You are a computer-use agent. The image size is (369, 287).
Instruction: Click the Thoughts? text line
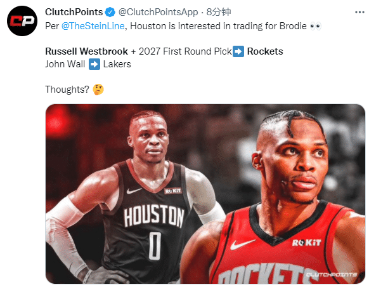pos(67,90)
